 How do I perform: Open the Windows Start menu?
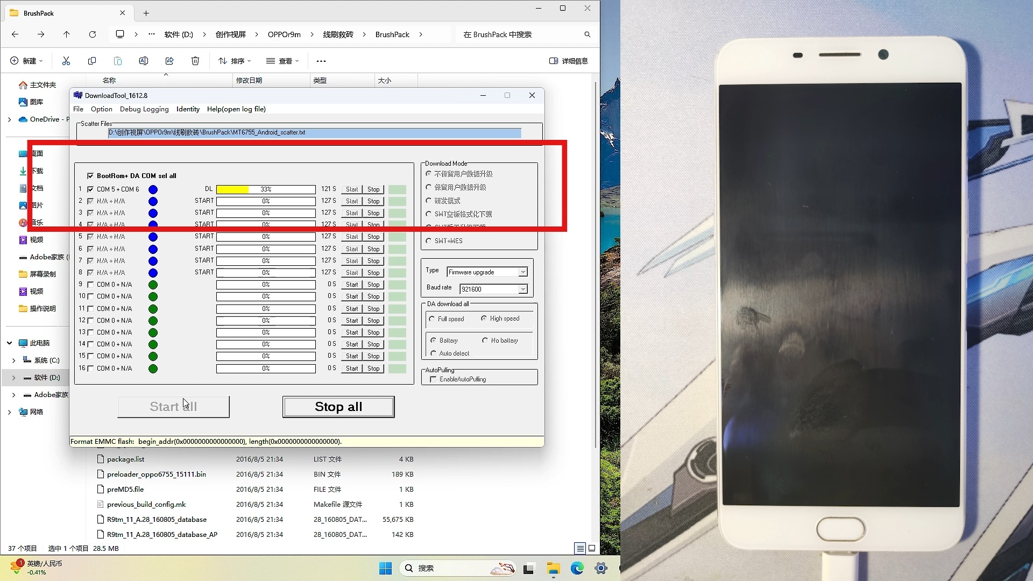[x=386, y=568]
